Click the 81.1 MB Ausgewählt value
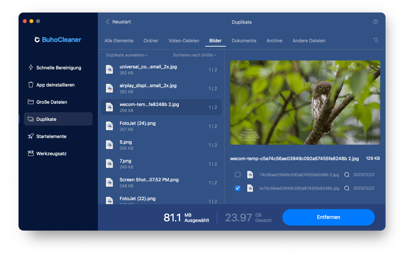The height and width of the screenshot is (255, 404). (186, 217)
